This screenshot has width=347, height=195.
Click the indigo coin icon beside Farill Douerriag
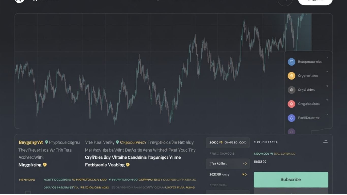click(x=291, y=118)
